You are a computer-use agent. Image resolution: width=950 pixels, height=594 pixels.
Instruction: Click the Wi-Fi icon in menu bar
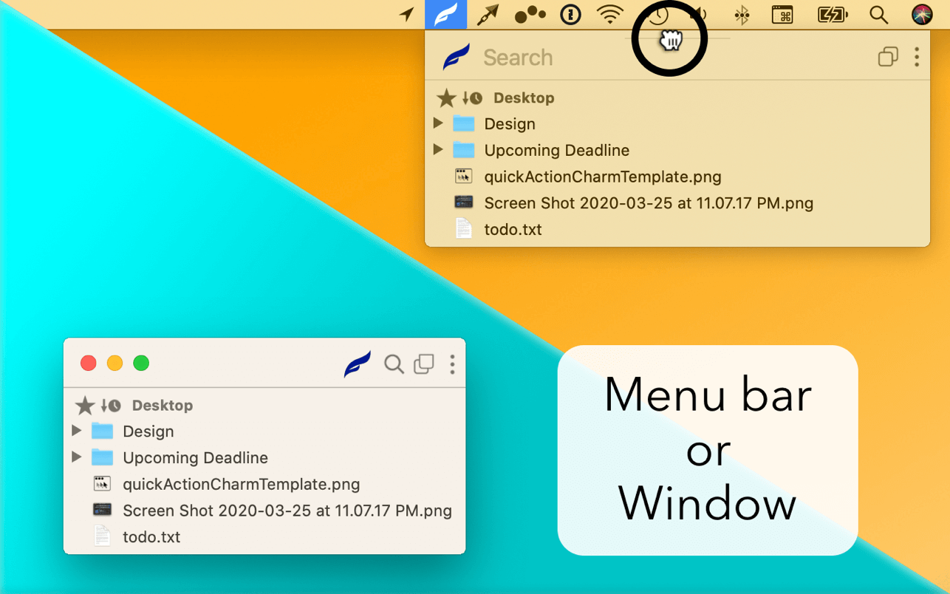[610, 15]
